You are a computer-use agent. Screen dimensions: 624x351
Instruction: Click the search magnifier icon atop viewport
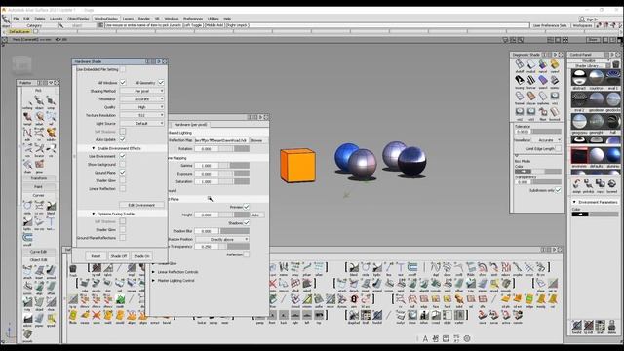(521, 40)
